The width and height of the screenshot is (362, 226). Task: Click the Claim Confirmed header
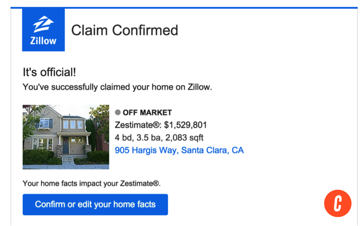pos(125,30)
